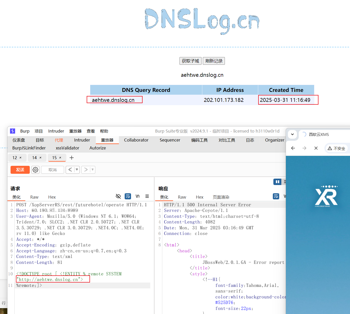Click the aehtwe.dnslog.cn subdomain text above table
The height and width of the screenshot is (314, 350).
pos(202,75)
